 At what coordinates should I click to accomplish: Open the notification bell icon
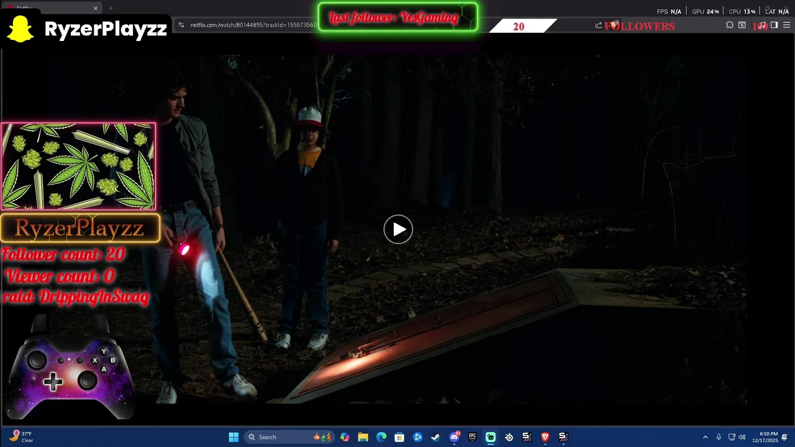785,437
